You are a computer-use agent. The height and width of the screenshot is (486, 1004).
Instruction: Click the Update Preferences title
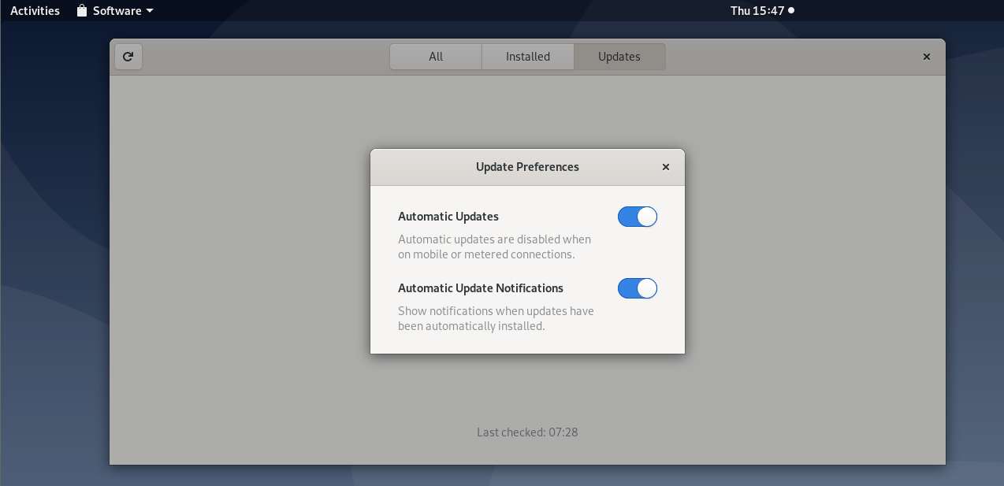coord(527,167)
